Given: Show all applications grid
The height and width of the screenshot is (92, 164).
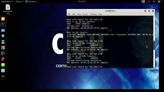Looking at the screenshot, I should (x=3, y=76).
